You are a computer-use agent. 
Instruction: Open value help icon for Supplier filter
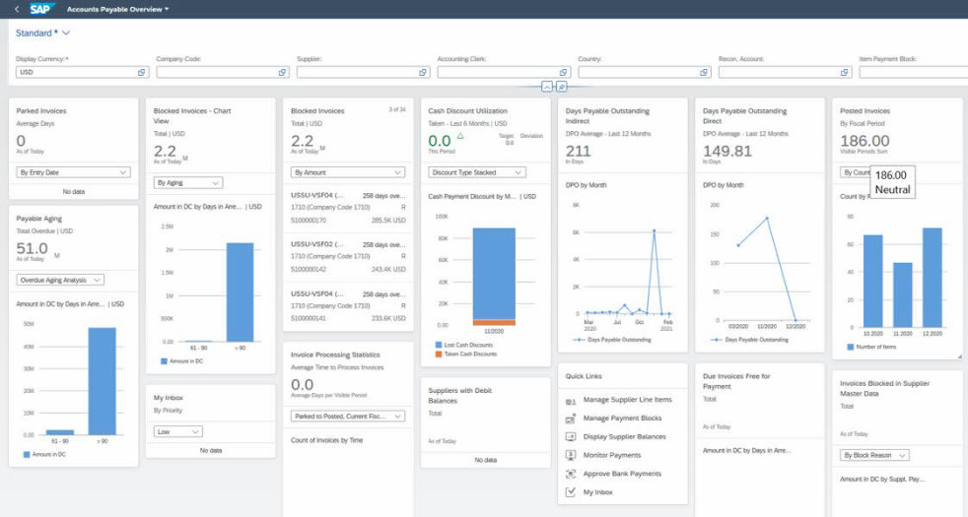423,72
